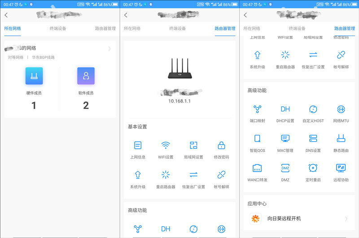Select the router image thumbnail
The width and height of the screenshot is (359, 238).
(x=180, y=69)
